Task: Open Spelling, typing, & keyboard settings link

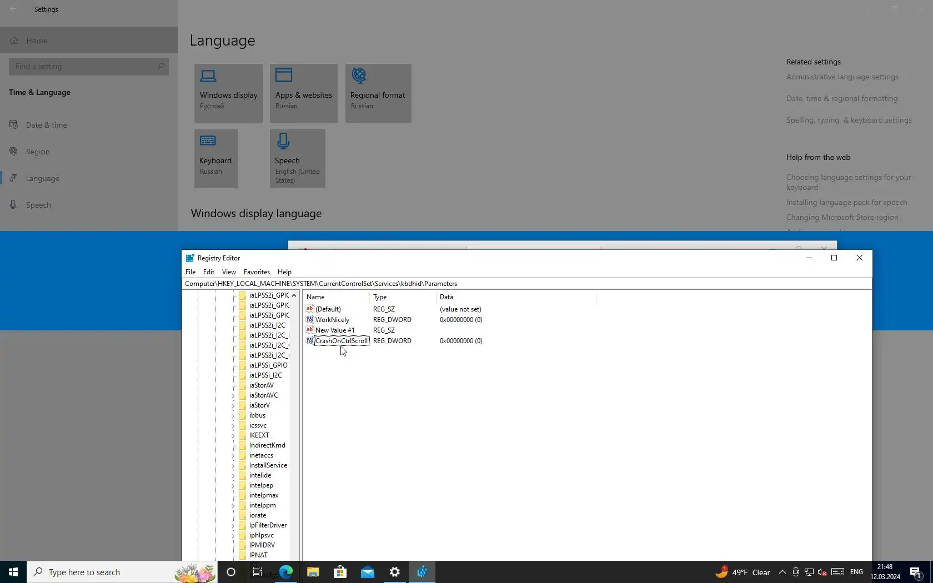Action: coord(849,120)
